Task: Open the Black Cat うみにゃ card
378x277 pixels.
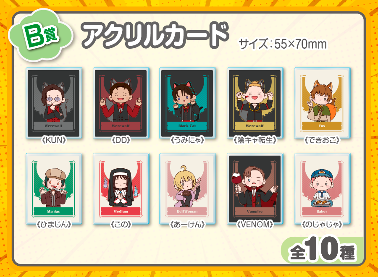Action: pyautogui.click(x=187, y=103)
